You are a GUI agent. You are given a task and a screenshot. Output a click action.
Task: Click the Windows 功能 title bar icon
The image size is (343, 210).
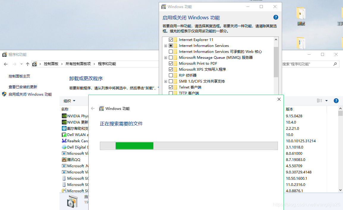coord(164,7)
